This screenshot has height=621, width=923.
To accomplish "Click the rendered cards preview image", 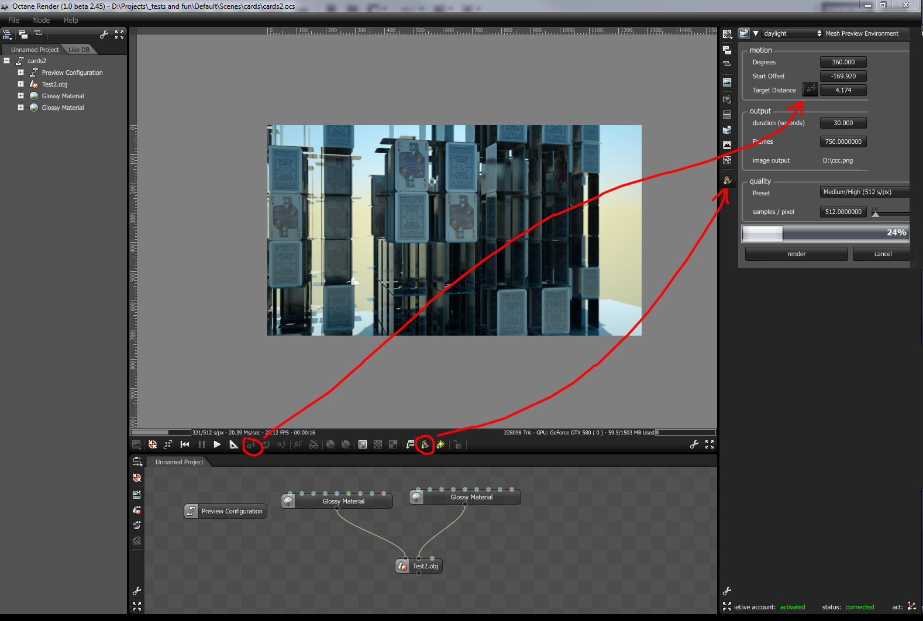I will click(454, 230).
